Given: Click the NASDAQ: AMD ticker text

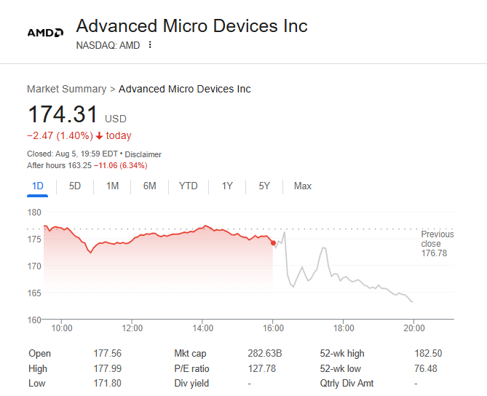Looking at the screenshot, I should (x=108, y=45).
